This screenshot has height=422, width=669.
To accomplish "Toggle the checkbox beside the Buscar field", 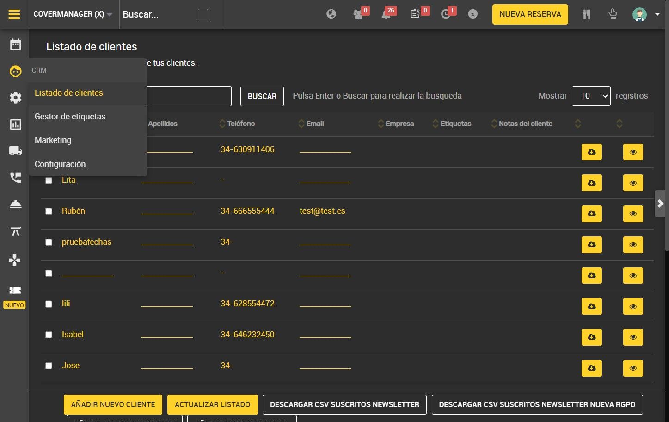I will (203, 14).
